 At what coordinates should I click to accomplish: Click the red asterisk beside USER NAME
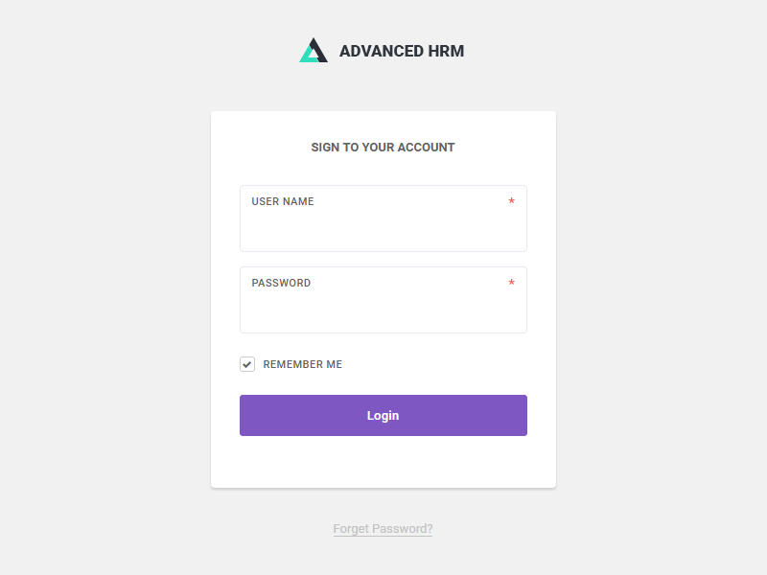click(511, 201)
